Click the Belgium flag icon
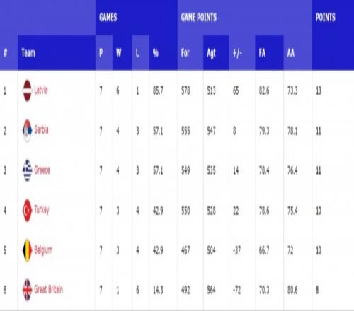The image size is (354, 311). coord(27,250)
